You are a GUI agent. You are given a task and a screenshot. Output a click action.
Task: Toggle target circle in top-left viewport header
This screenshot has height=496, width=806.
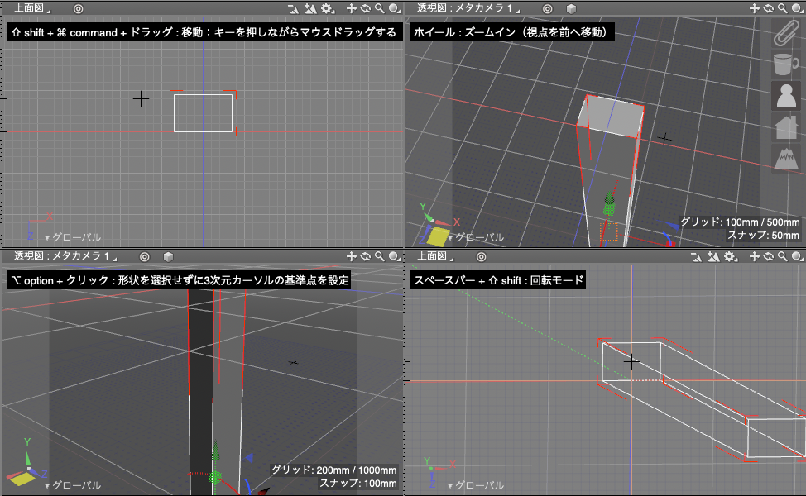tap(78, 8)
